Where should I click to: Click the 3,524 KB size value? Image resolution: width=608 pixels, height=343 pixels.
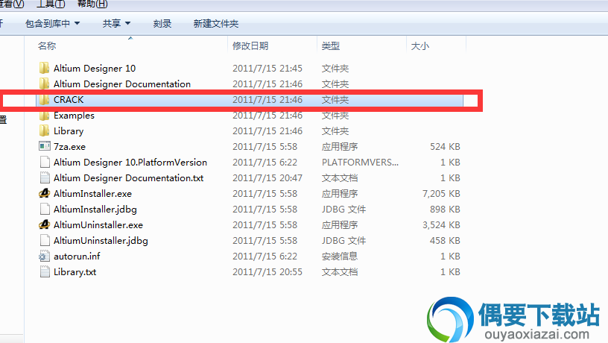click(441, 224)
